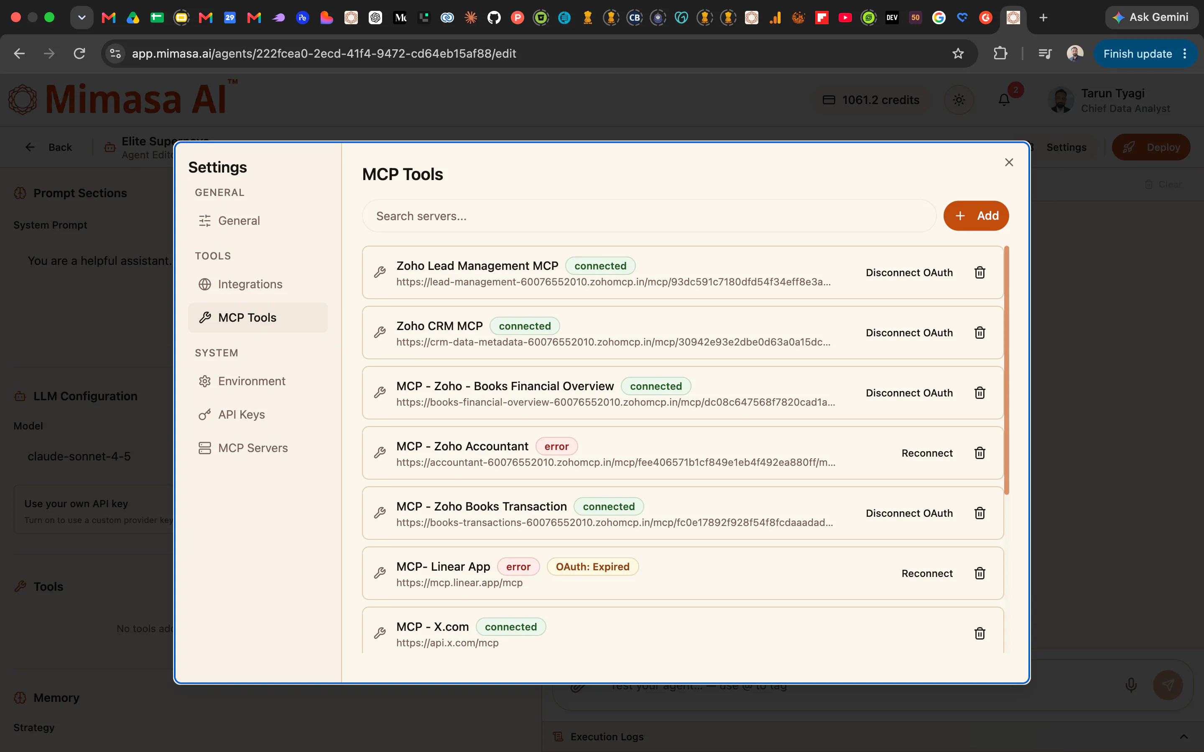Click the https://mcp.linear.app/mcp URL text
The image size is (1204, 752).
pos(459,583)
